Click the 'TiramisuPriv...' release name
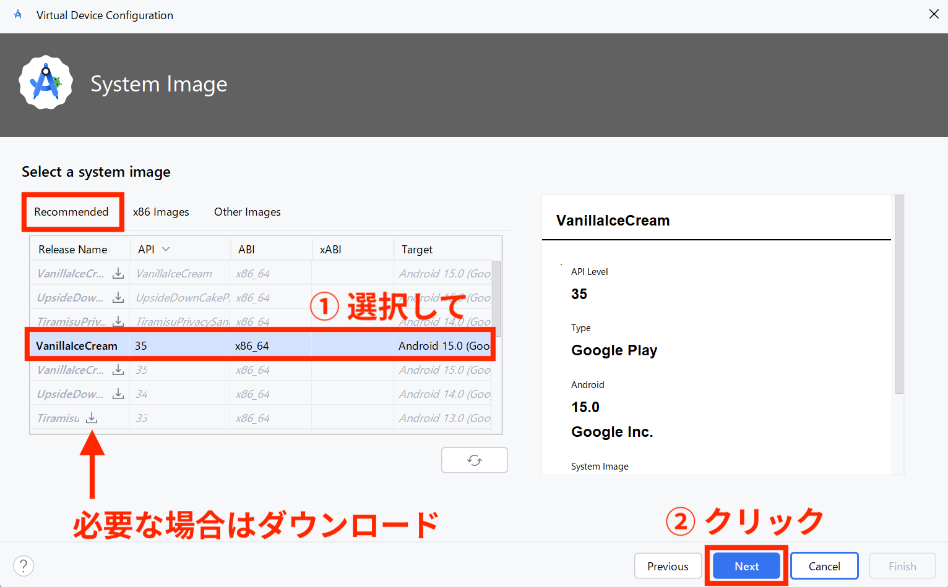Screen dimensions: 948x587 click(71, 322)
